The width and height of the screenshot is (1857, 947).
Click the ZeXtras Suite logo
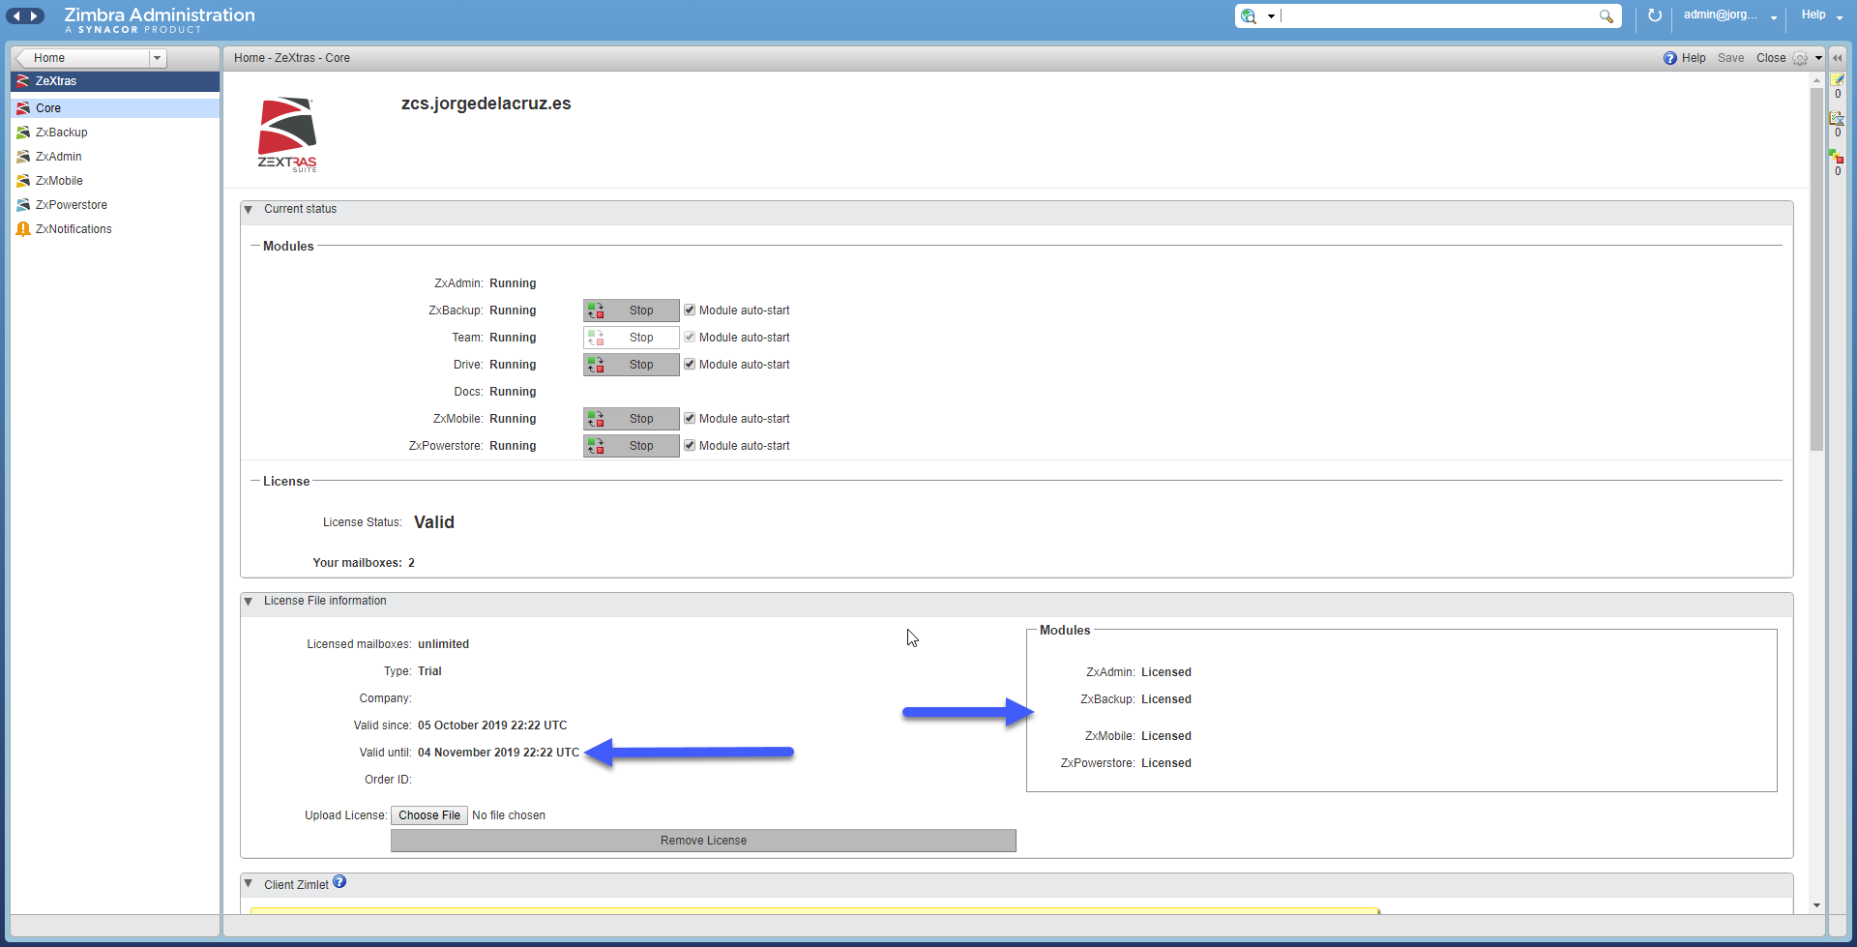pos(287,134)
